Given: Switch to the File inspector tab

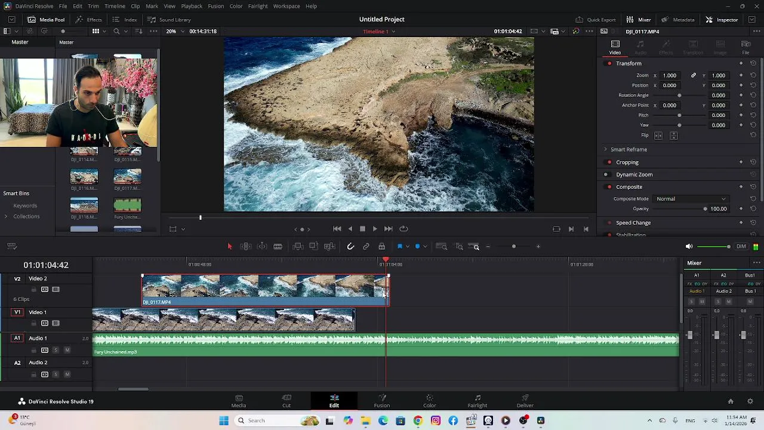Looking at the screenshot, I should (x=745, y=47).
